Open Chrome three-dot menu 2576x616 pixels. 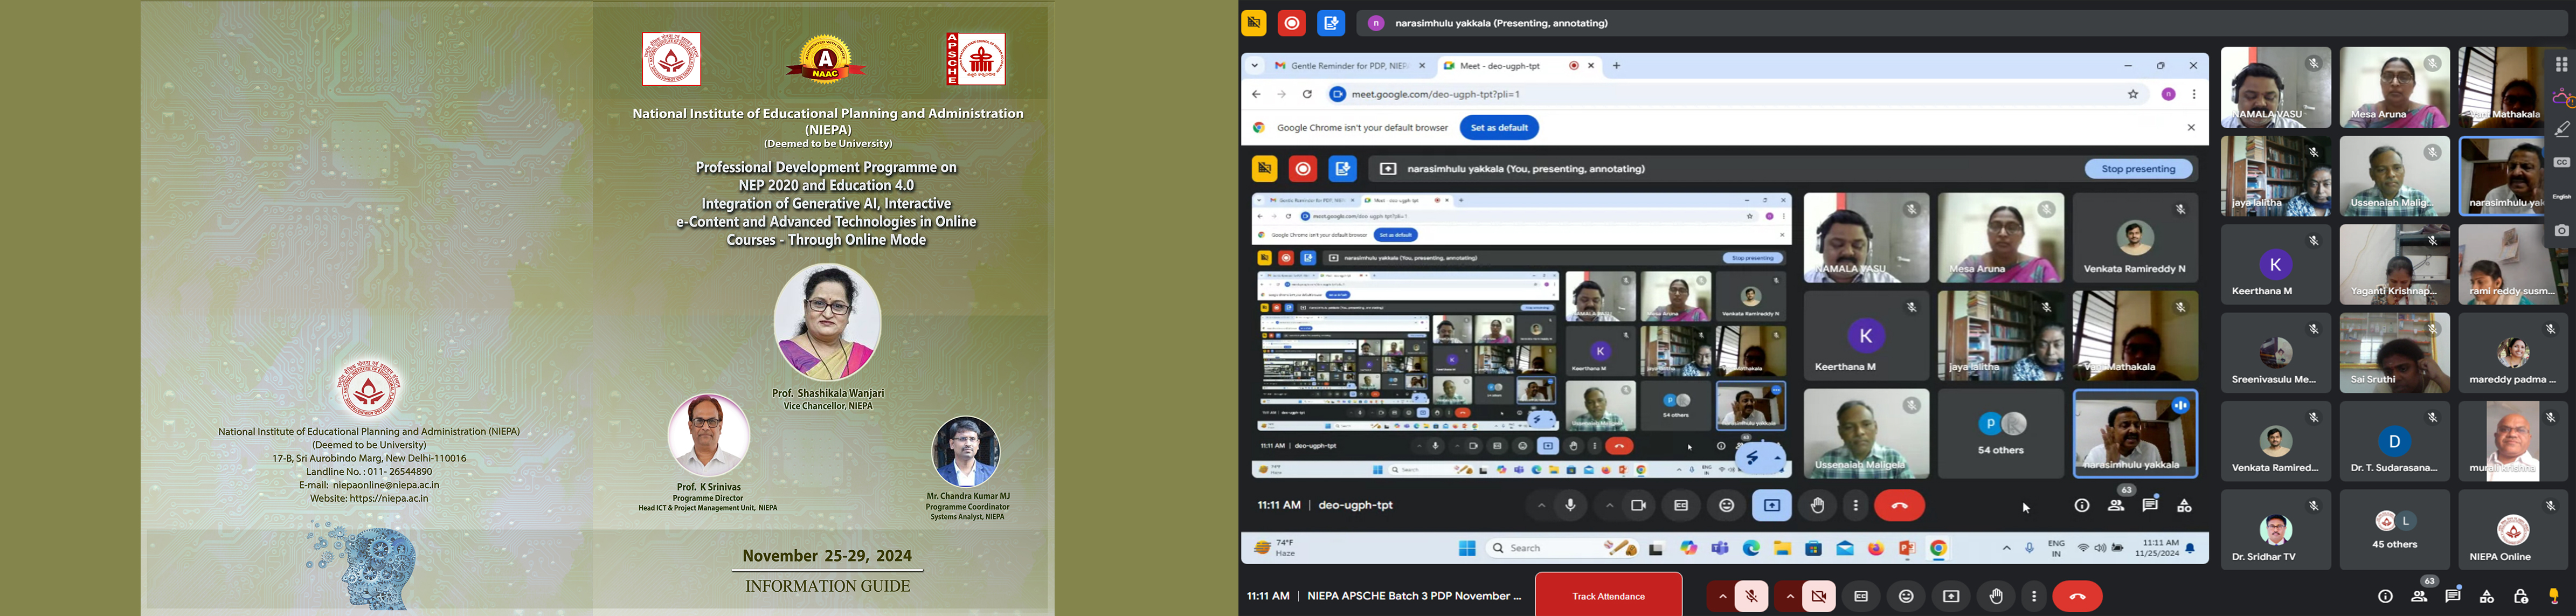point(2194,94)
